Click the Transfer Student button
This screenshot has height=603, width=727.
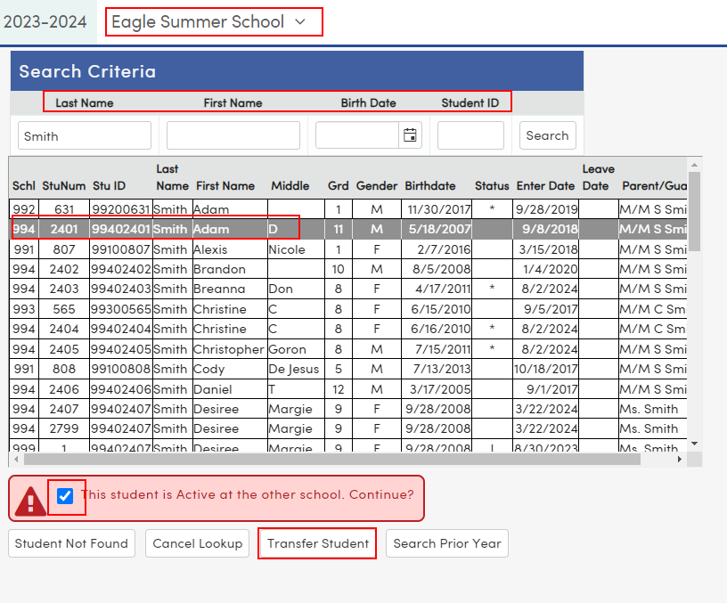tap(316, 543)
